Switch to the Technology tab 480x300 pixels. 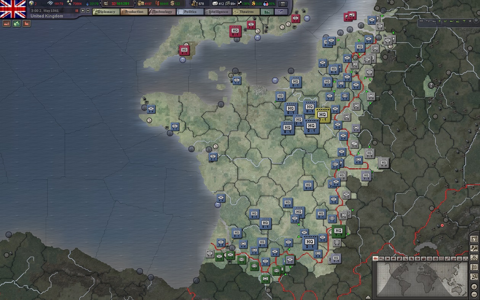162,12
